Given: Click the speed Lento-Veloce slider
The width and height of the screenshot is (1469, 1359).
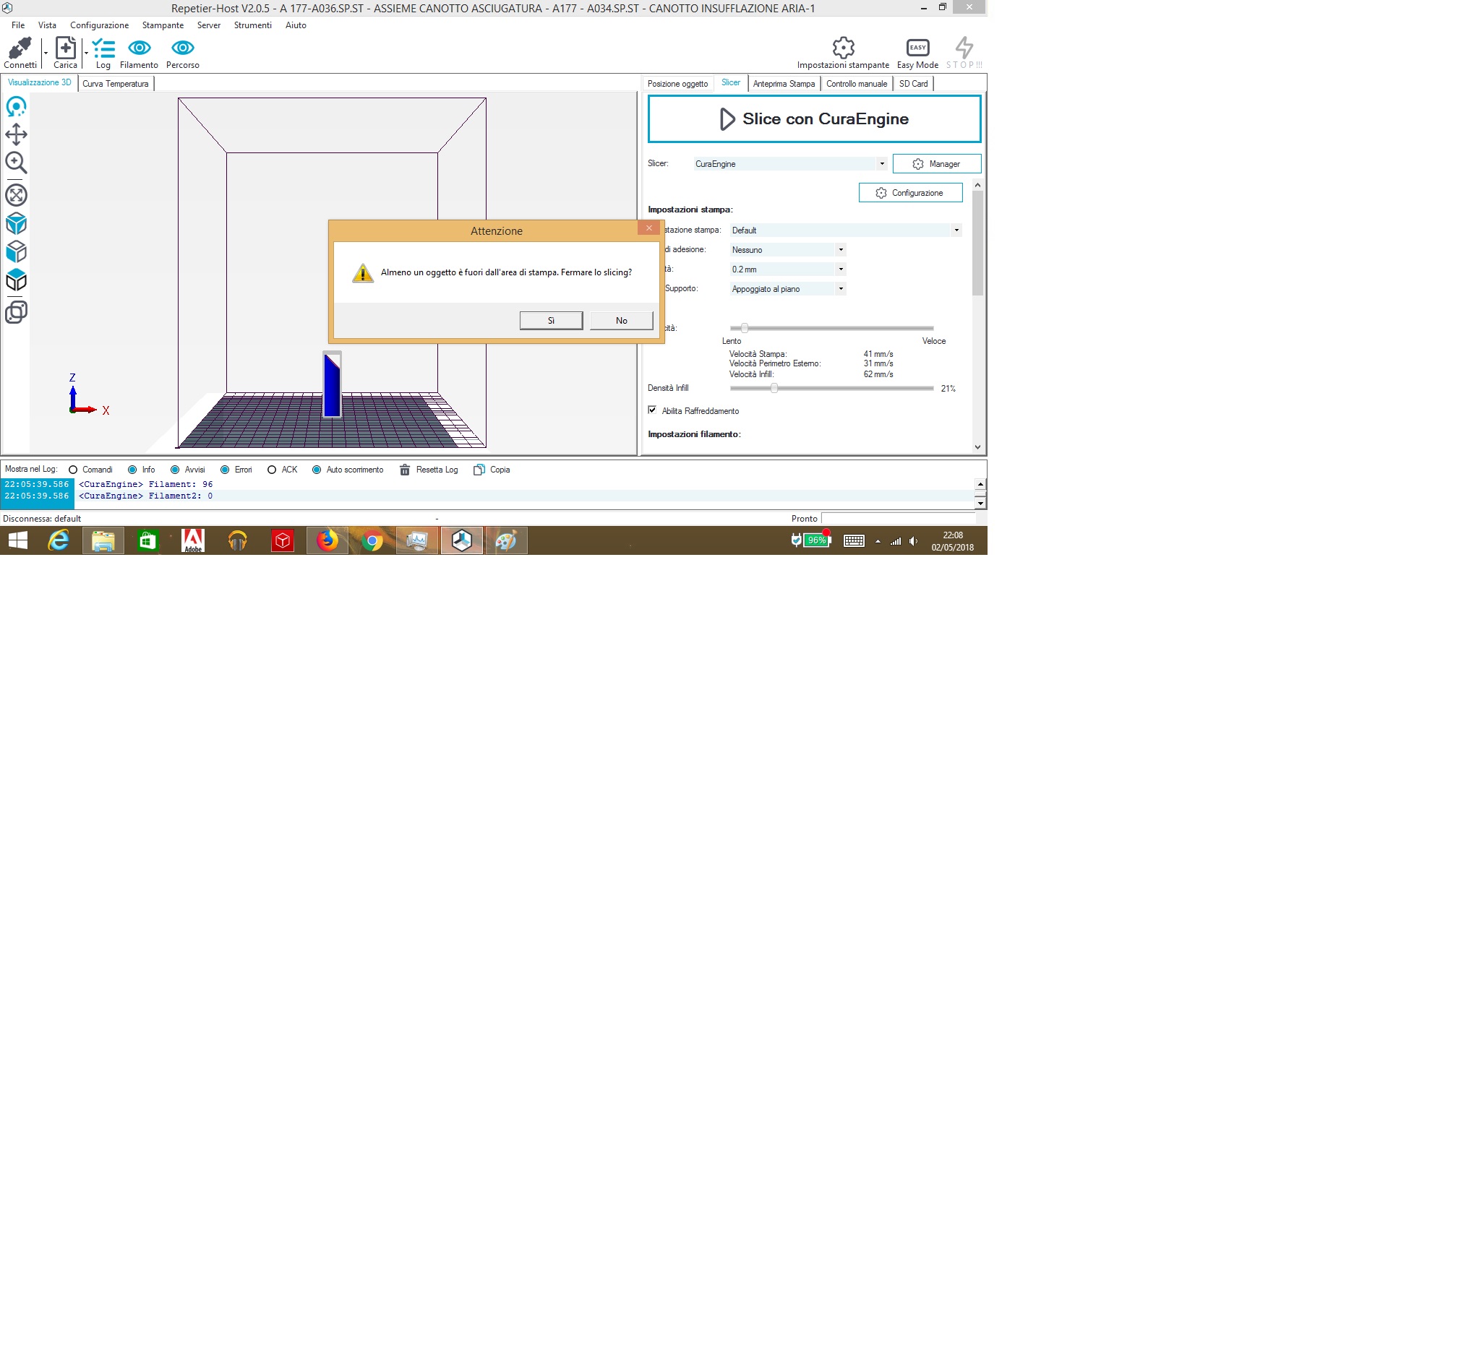Looking at the screenshot, I should point(831,328).
